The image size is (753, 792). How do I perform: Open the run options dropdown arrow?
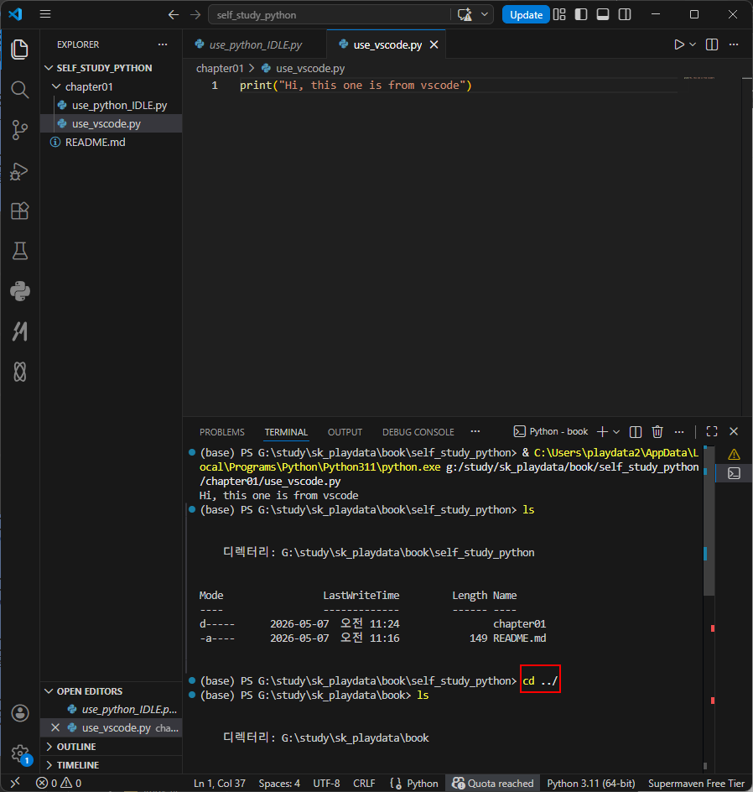693,44
